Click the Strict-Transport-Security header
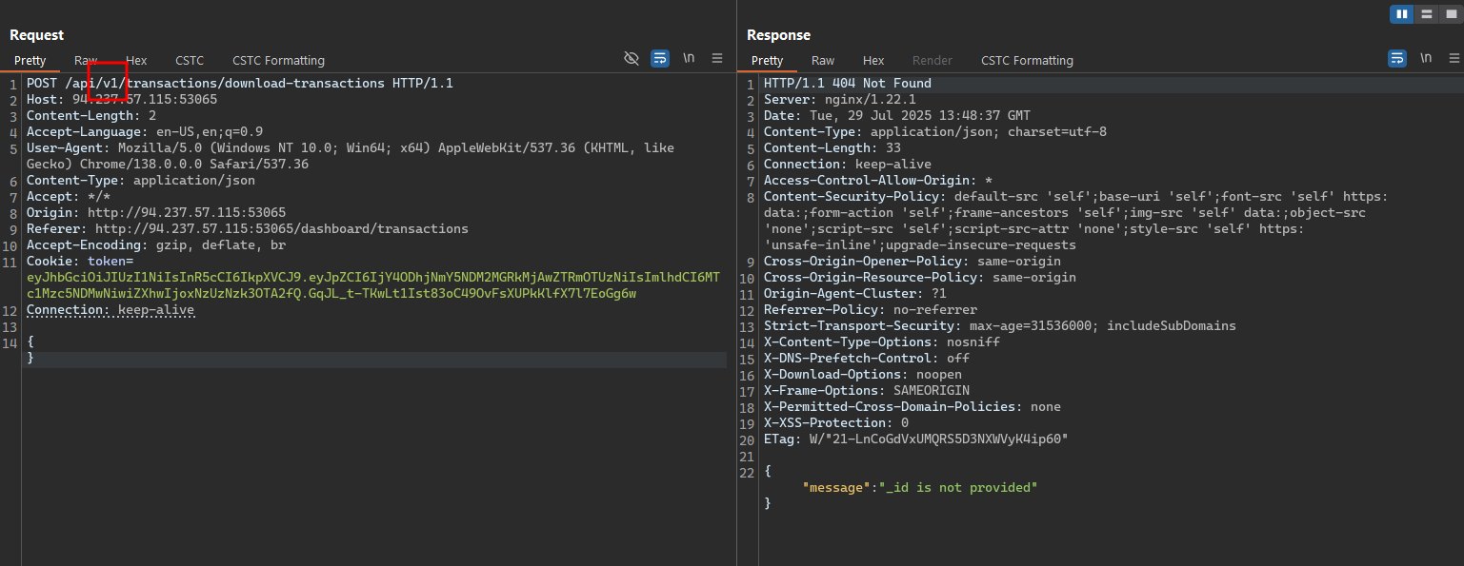 click(x=1000, y=325)
